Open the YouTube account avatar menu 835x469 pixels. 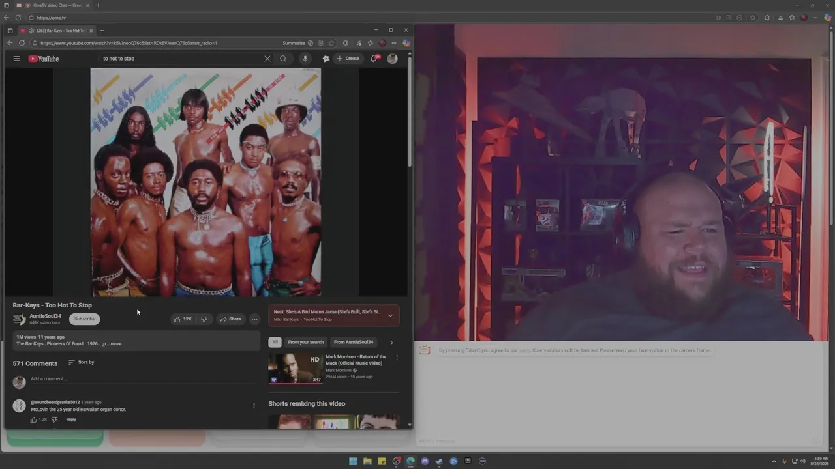coord(392,59)
